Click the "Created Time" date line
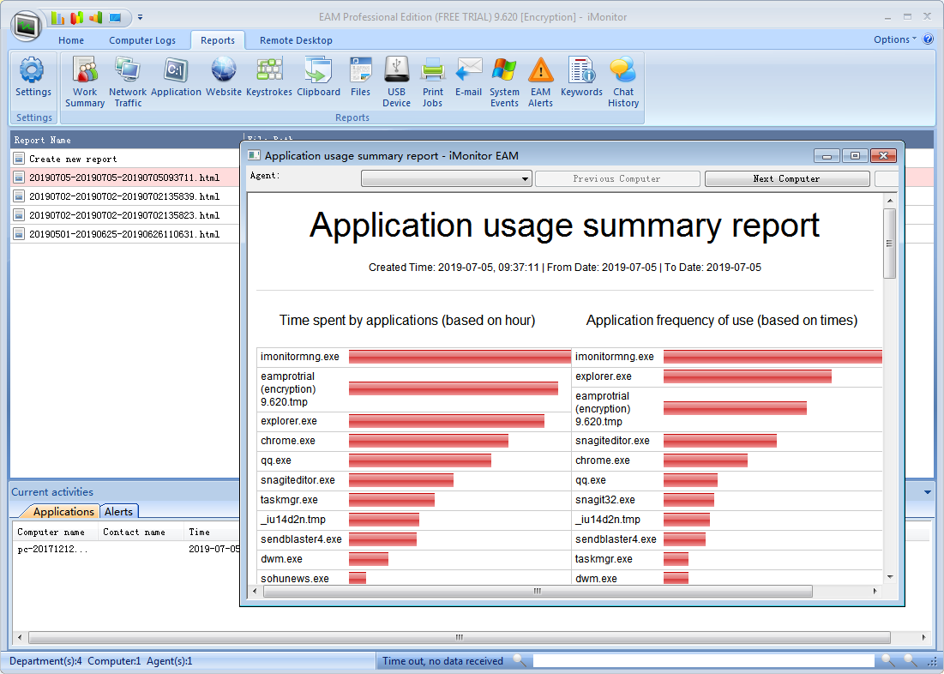 (565, 268)
